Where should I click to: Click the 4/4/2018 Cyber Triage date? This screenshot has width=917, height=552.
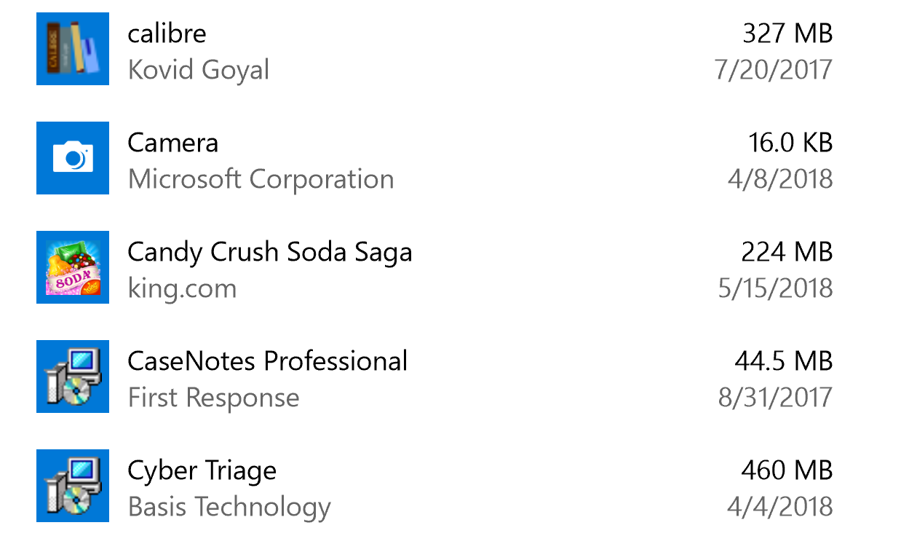[x=779, y=508]
